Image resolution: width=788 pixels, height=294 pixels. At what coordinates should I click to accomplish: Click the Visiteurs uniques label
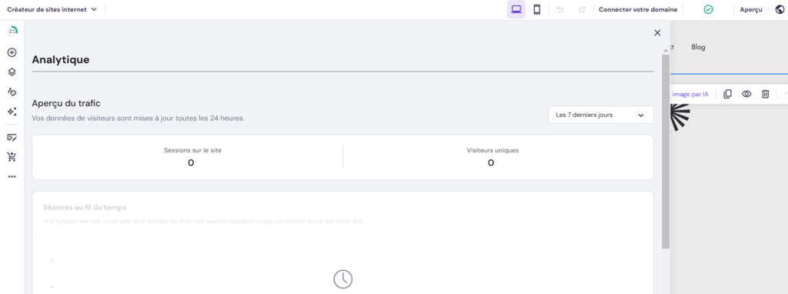[x=492, y=150]
